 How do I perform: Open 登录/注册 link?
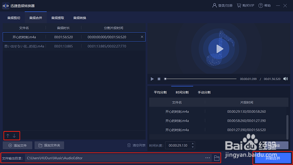click(x=222, y=5)
